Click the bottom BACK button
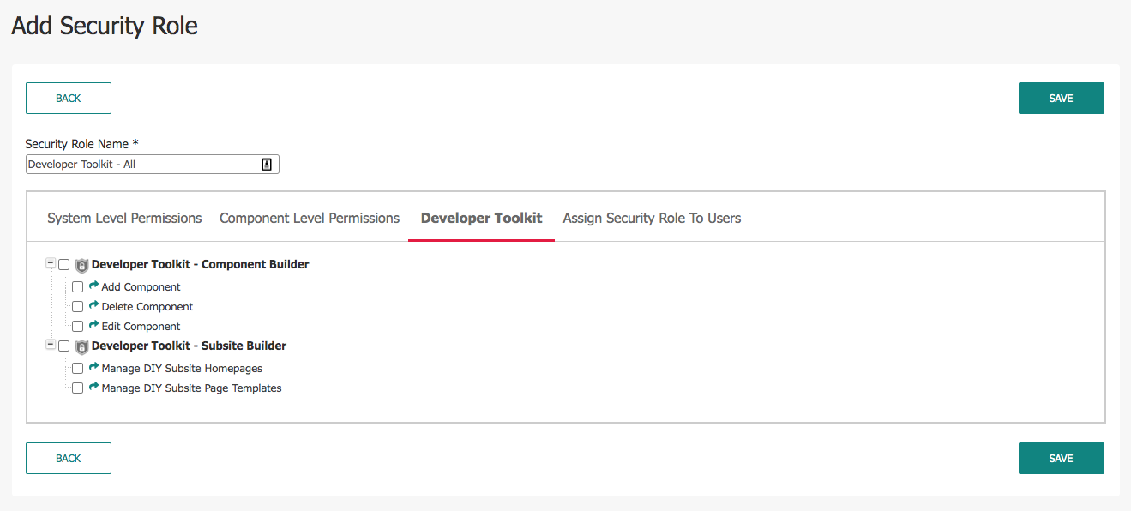 (69, 459)
